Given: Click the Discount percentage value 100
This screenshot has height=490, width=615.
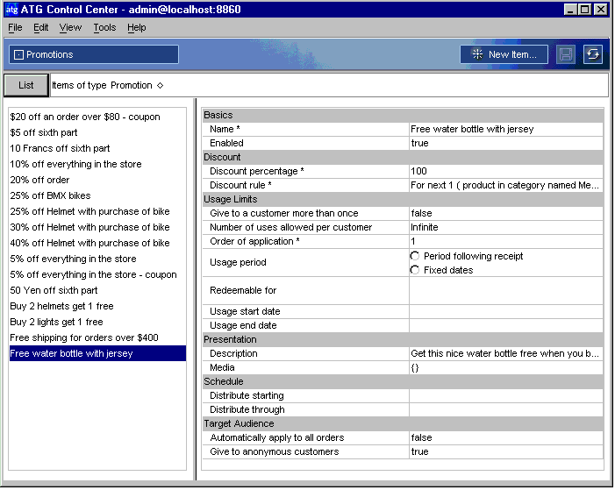Looking at the screenshot, I should pos(506,171).
